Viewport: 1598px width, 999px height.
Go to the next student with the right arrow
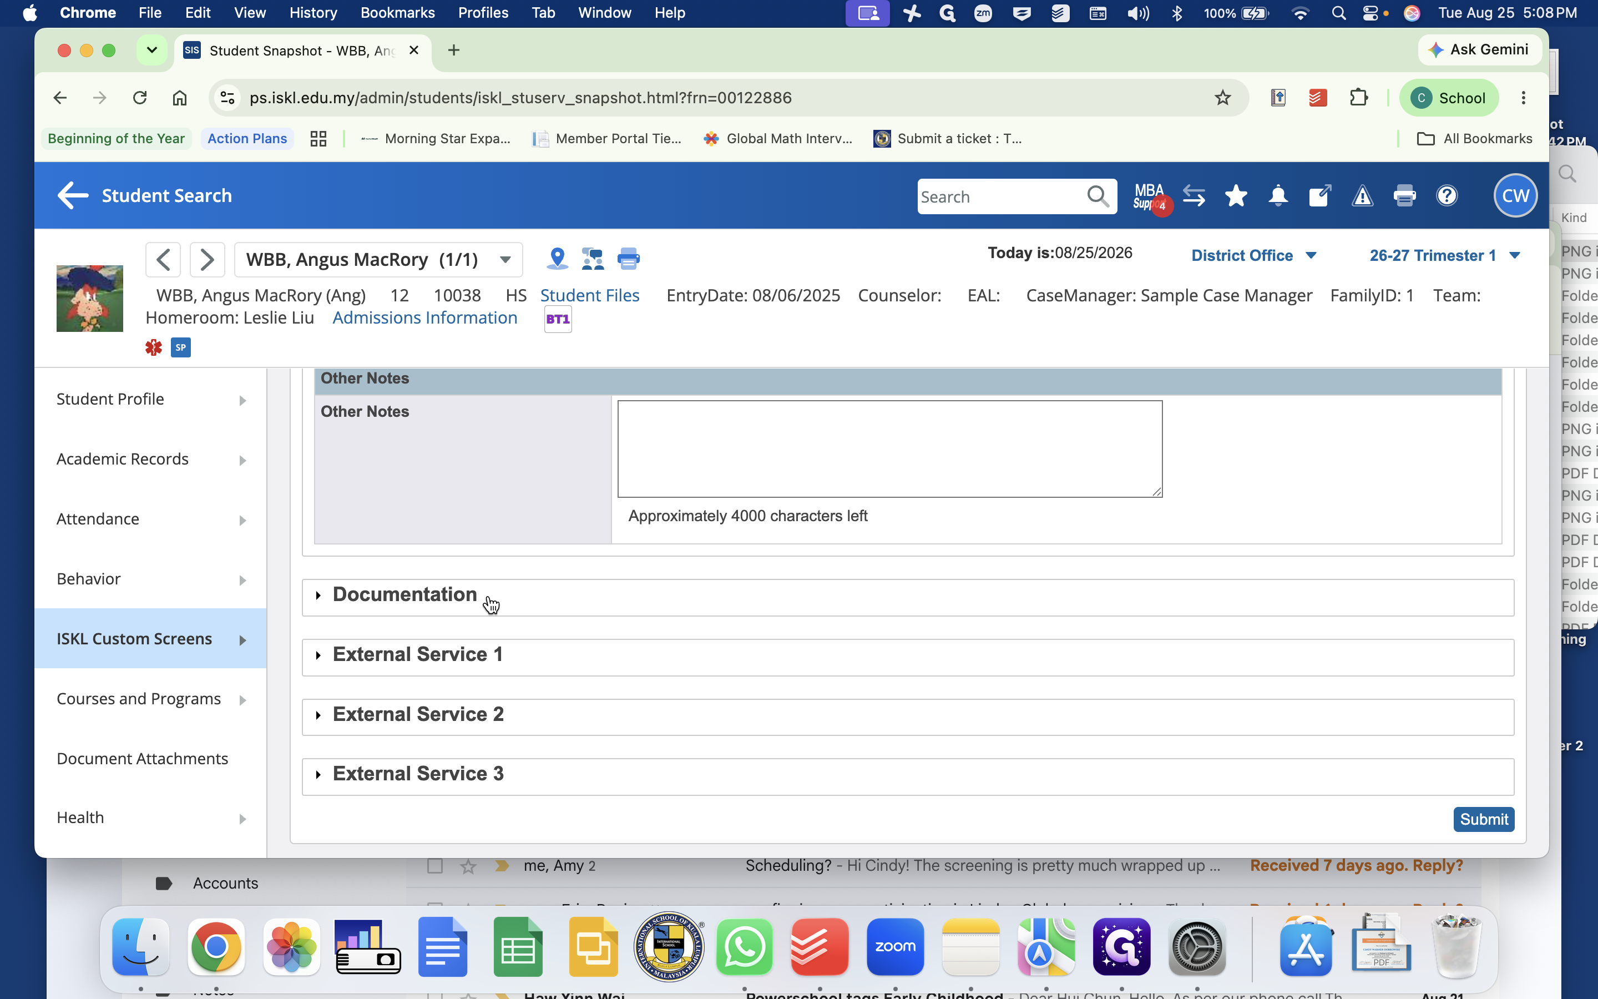[208, 260]
